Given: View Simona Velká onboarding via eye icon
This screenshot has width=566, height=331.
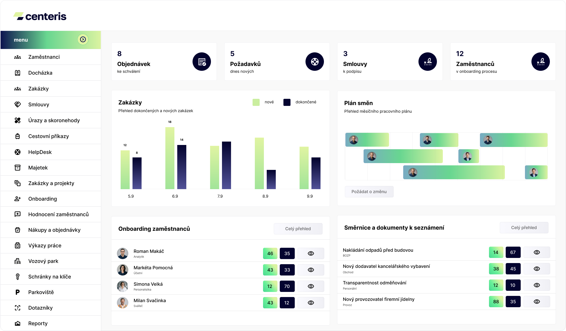Looking at the screenshot, I should pos(311,286).
